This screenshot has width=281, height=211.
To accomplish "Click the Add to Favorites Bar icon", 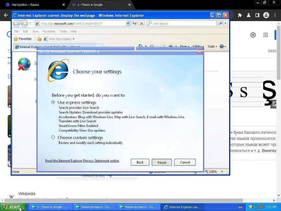I will pyautogui.click(x=39, y=39).
